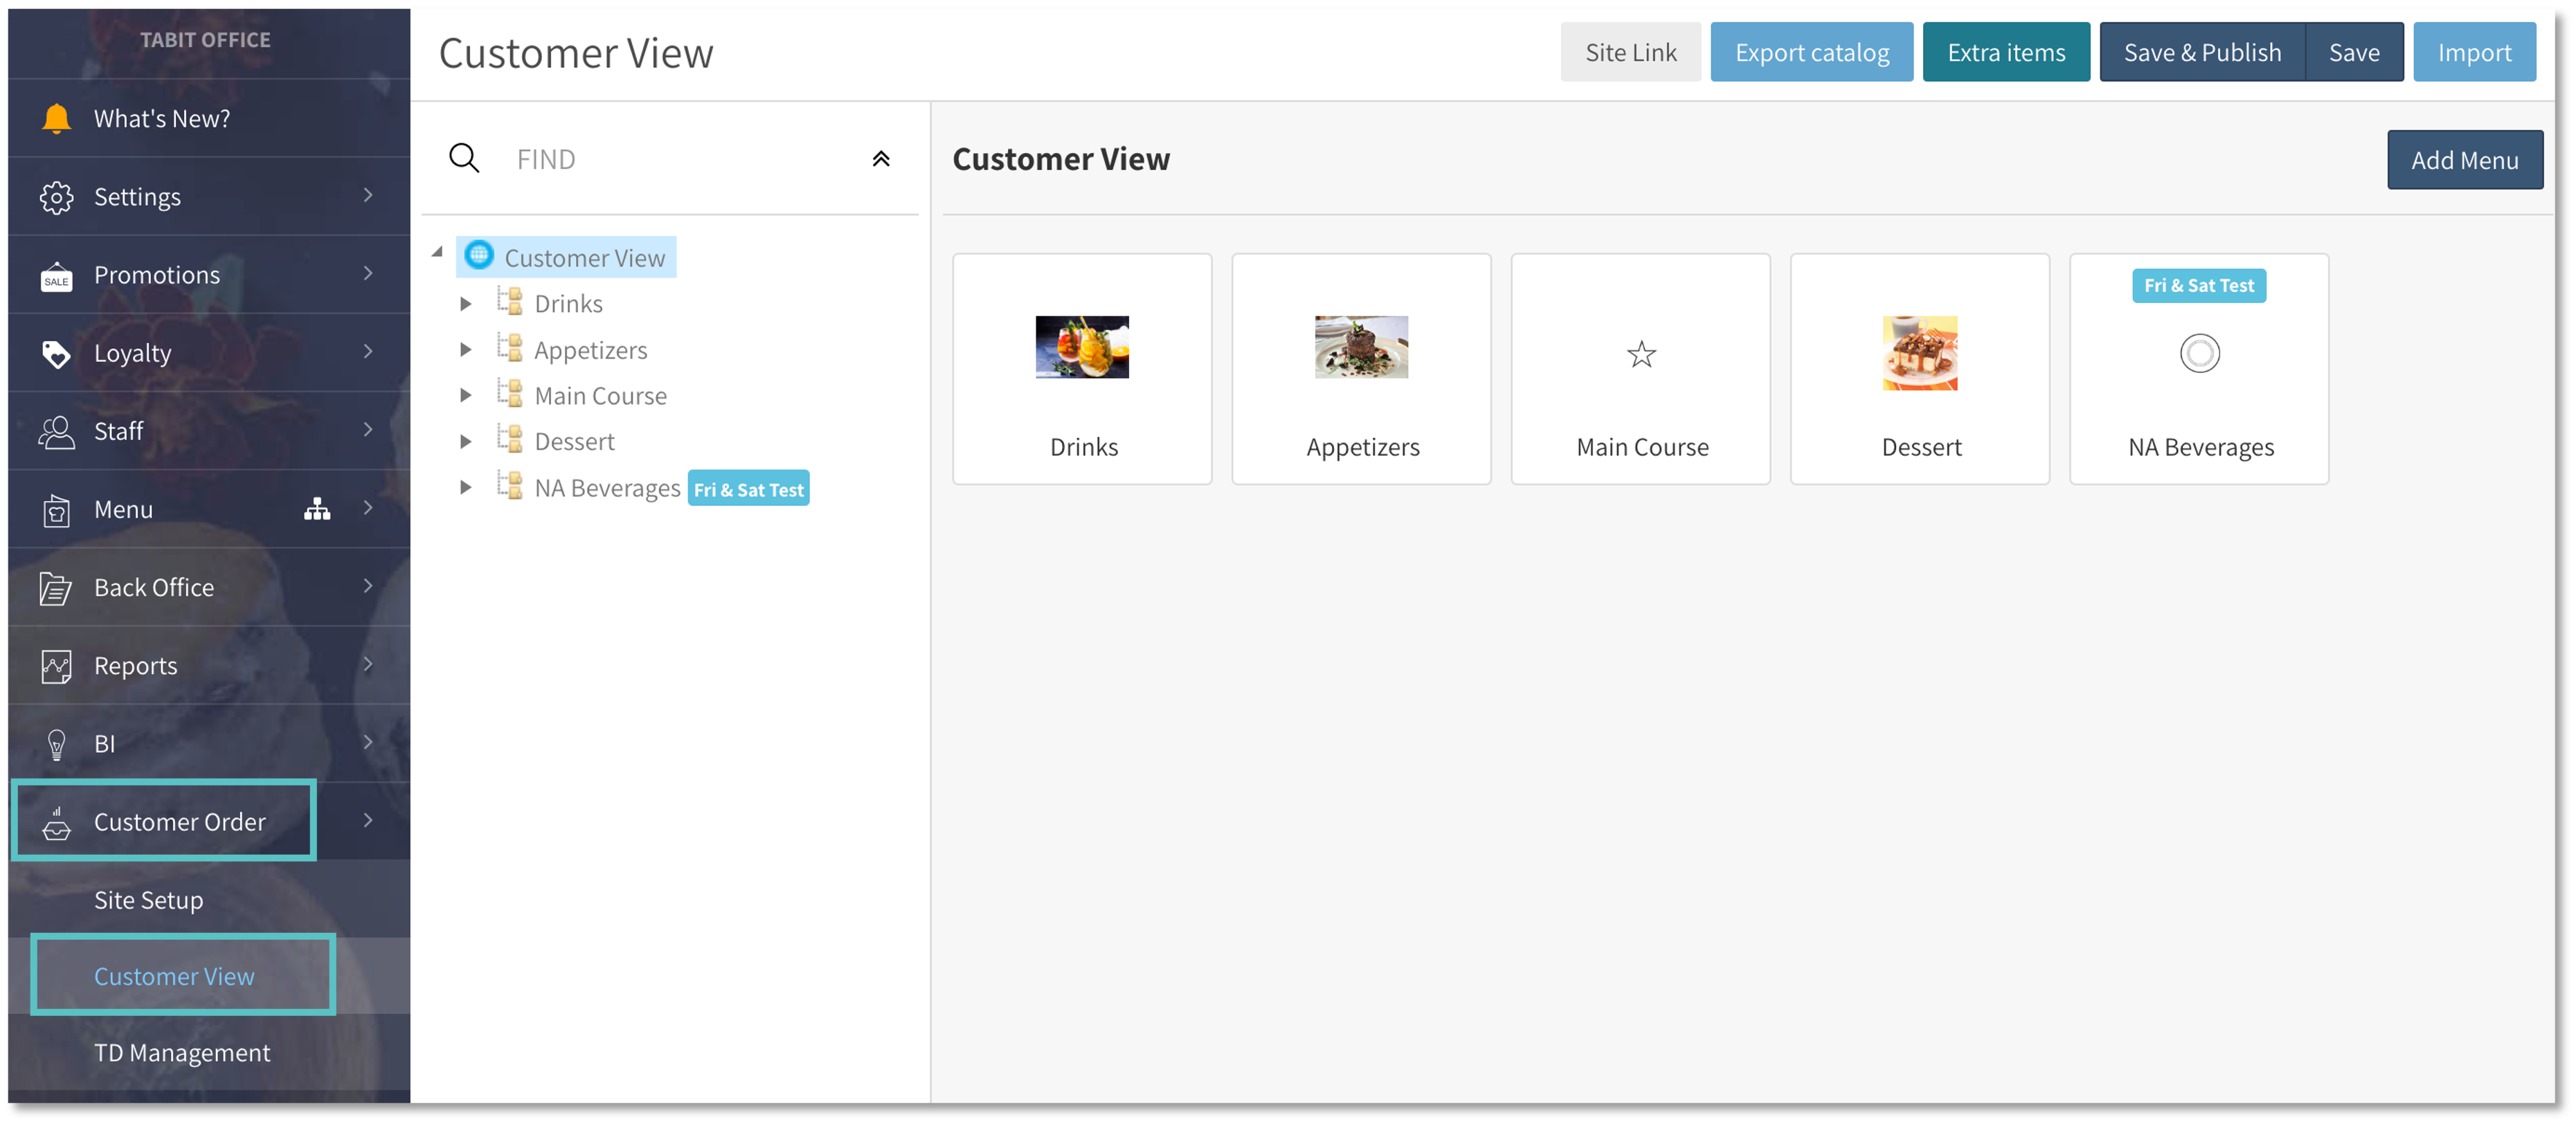The height and width of the screenshot is (1126, 2576).
Task: Expand the NA Beverages tree node arrow
Action: click(465, 488)
